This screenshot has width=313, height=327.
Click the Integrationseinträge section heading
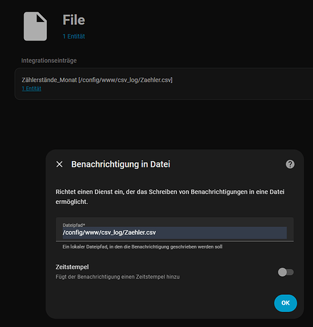coord(49,61)
